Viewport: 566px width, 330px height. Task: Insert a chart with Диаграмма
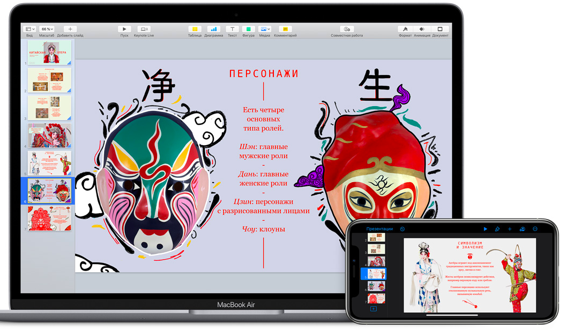coord(213,29)
